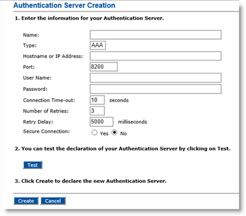Viewport: 246px width, 216px height.
Task: Click the 'Retry Delay:' label
Action: tap(38, 122)
